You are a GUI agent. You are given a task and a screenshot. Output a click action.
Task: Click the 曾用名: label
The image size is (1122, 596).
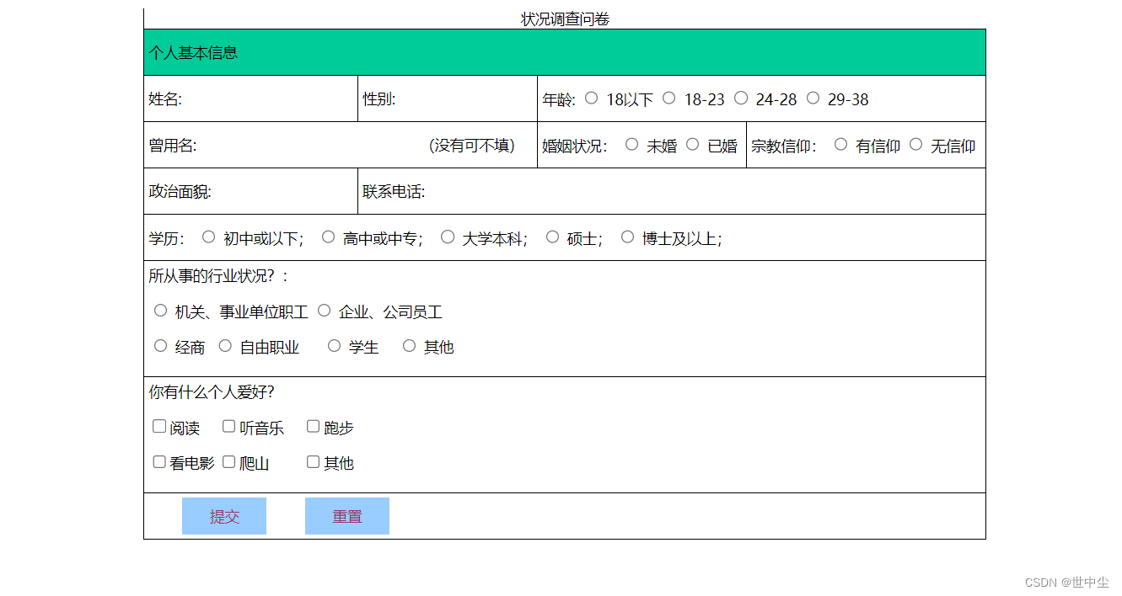click(173, 146)
